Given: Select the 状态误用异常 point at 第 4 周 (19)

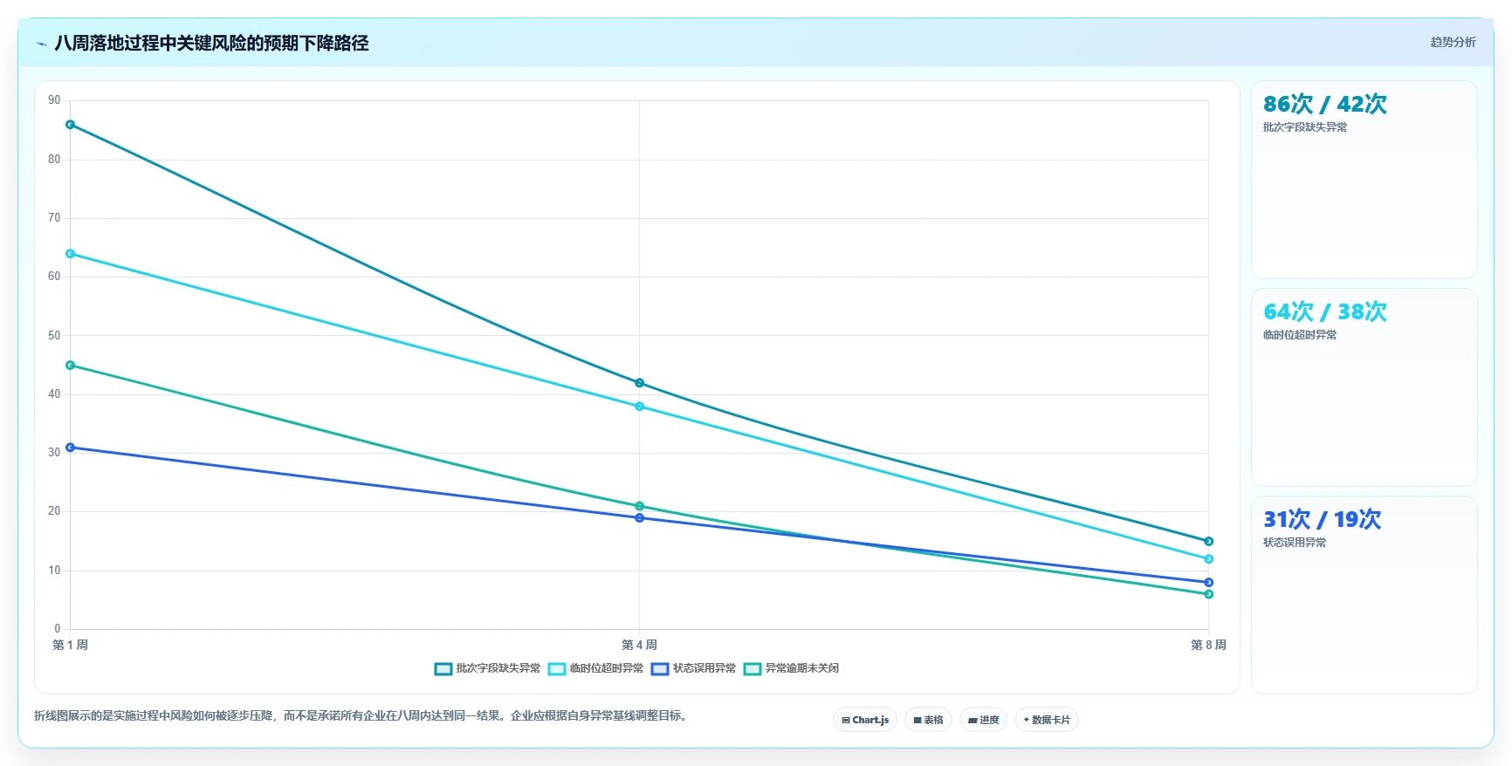Looking at the screenshot, I should coord(639,517).
